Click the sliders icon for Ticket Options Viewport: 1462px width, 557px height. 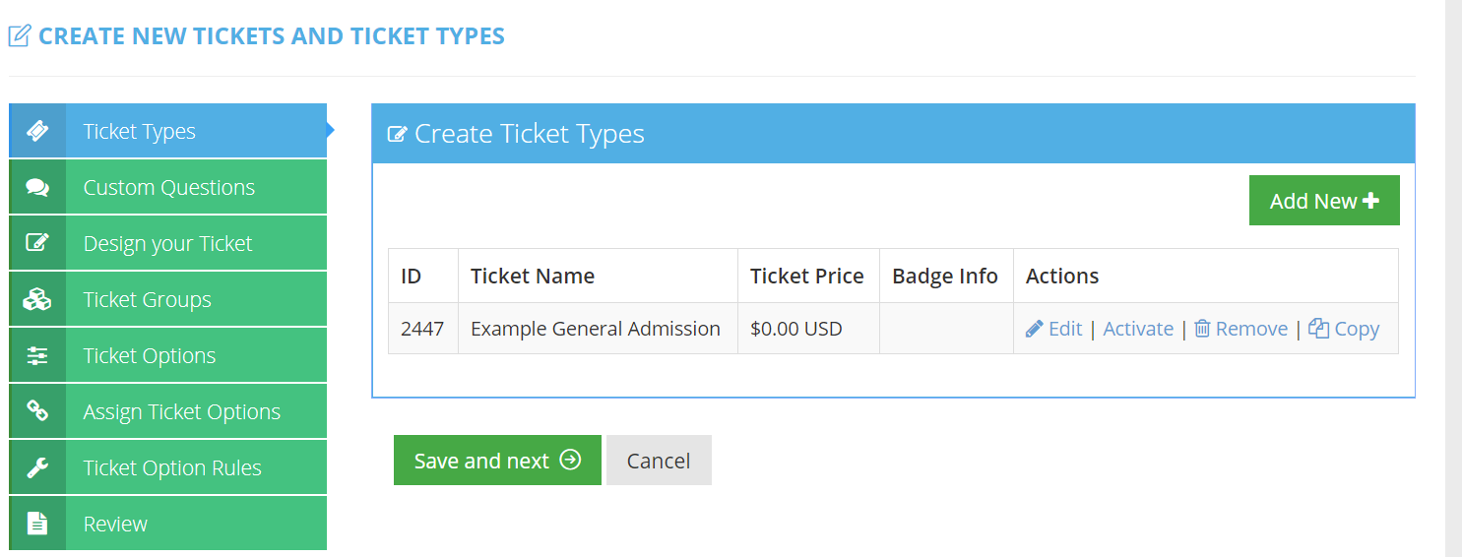pyautogui.click(x=37, y=355)
